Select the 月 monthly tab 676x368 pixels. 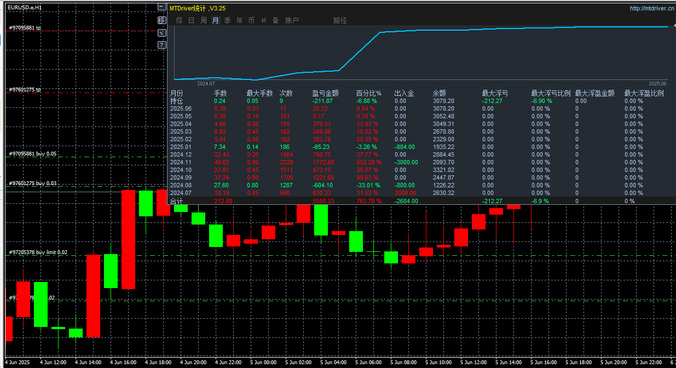click(x=215, y=20)
